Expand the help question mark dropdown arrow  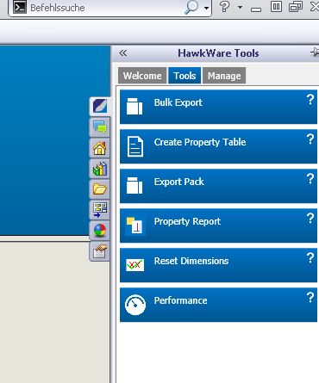[240, 7]
